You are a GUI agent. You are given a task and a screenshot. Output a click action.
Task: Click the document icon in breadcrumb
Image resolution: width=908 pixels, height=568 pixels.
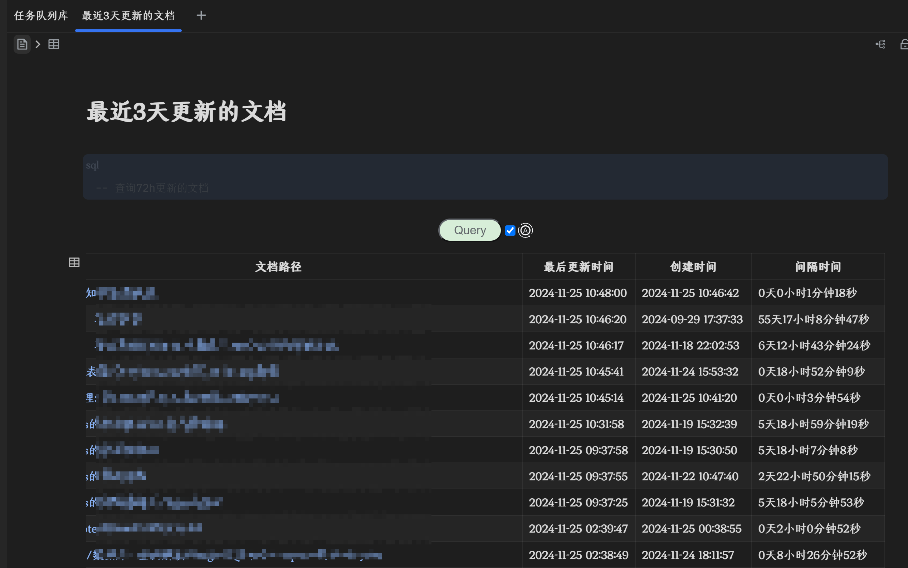22,44
